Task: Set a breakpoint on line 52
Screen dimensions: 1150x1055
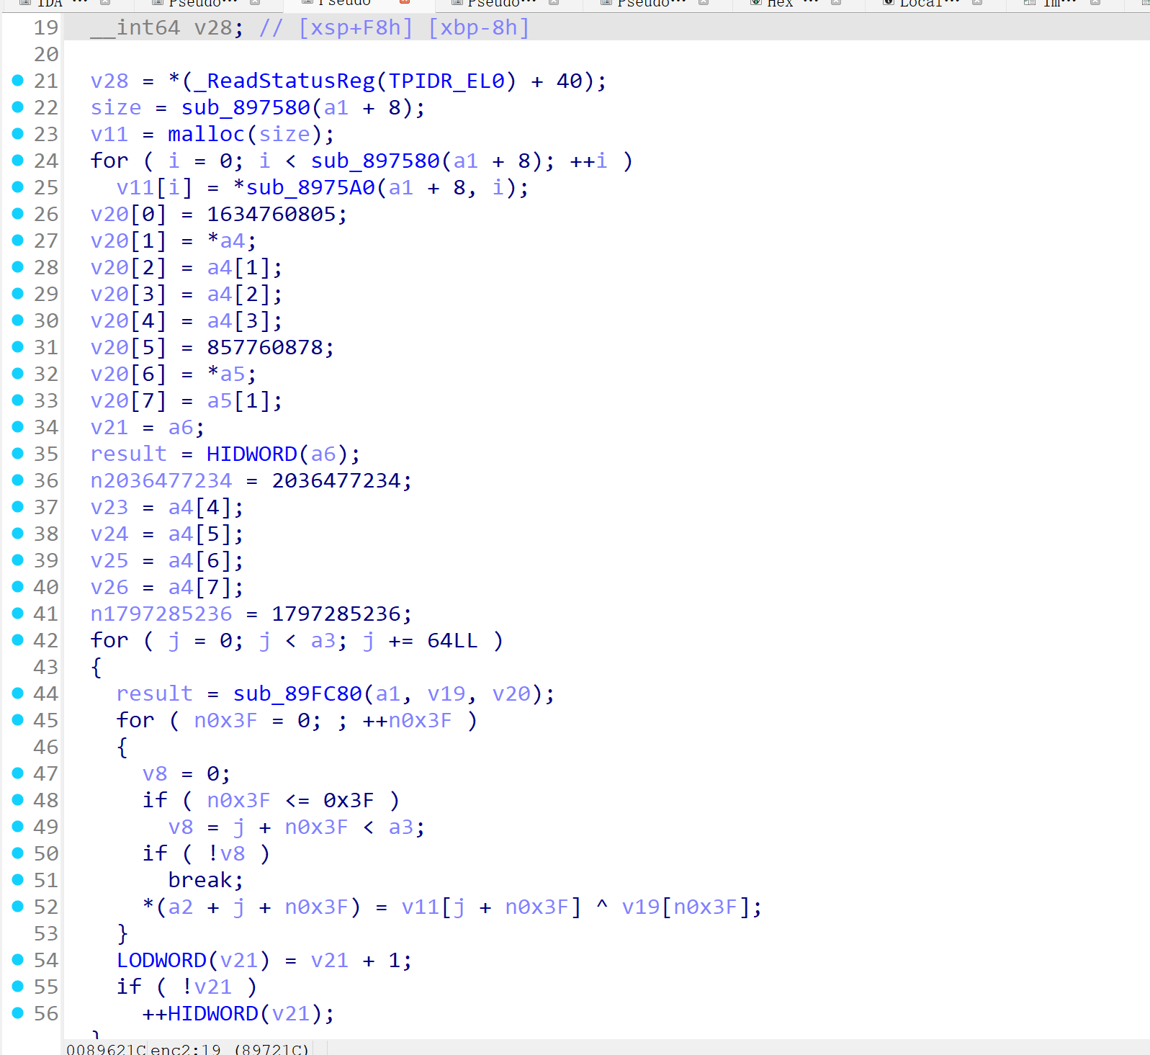Action: click(x=18, y=907)
